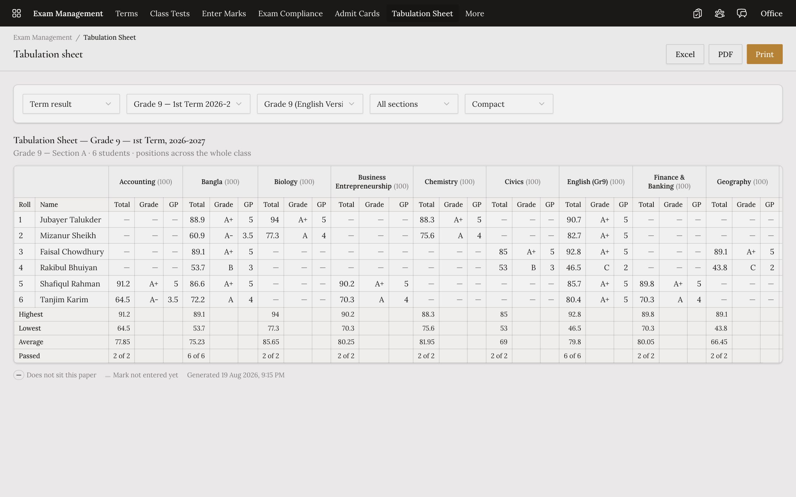The image size is (796, 497).
Task: Select student Jubayer Talukder
Action: pyautogui.click(x=70, y=219)
